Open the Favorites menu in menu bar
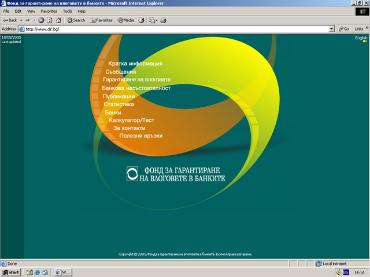This screenshot has height=277, width=370. click(x=49, y=11)
